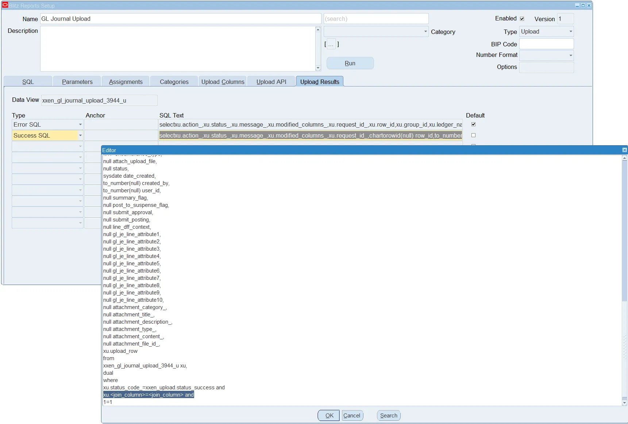Click the highlighted join_column line in Editor

click(x=149, y=395)
